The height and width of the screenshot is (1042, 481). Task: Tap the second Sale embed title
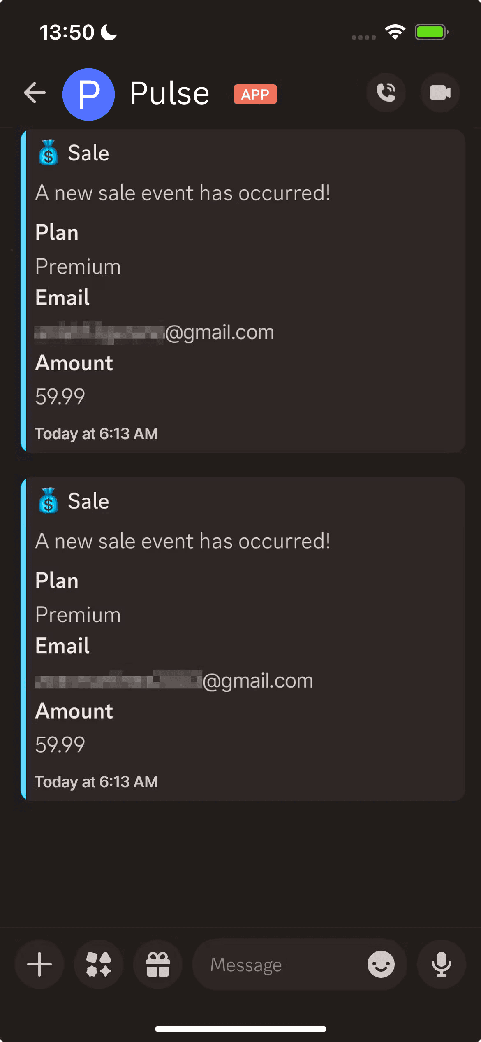click(x=88, y=501)
